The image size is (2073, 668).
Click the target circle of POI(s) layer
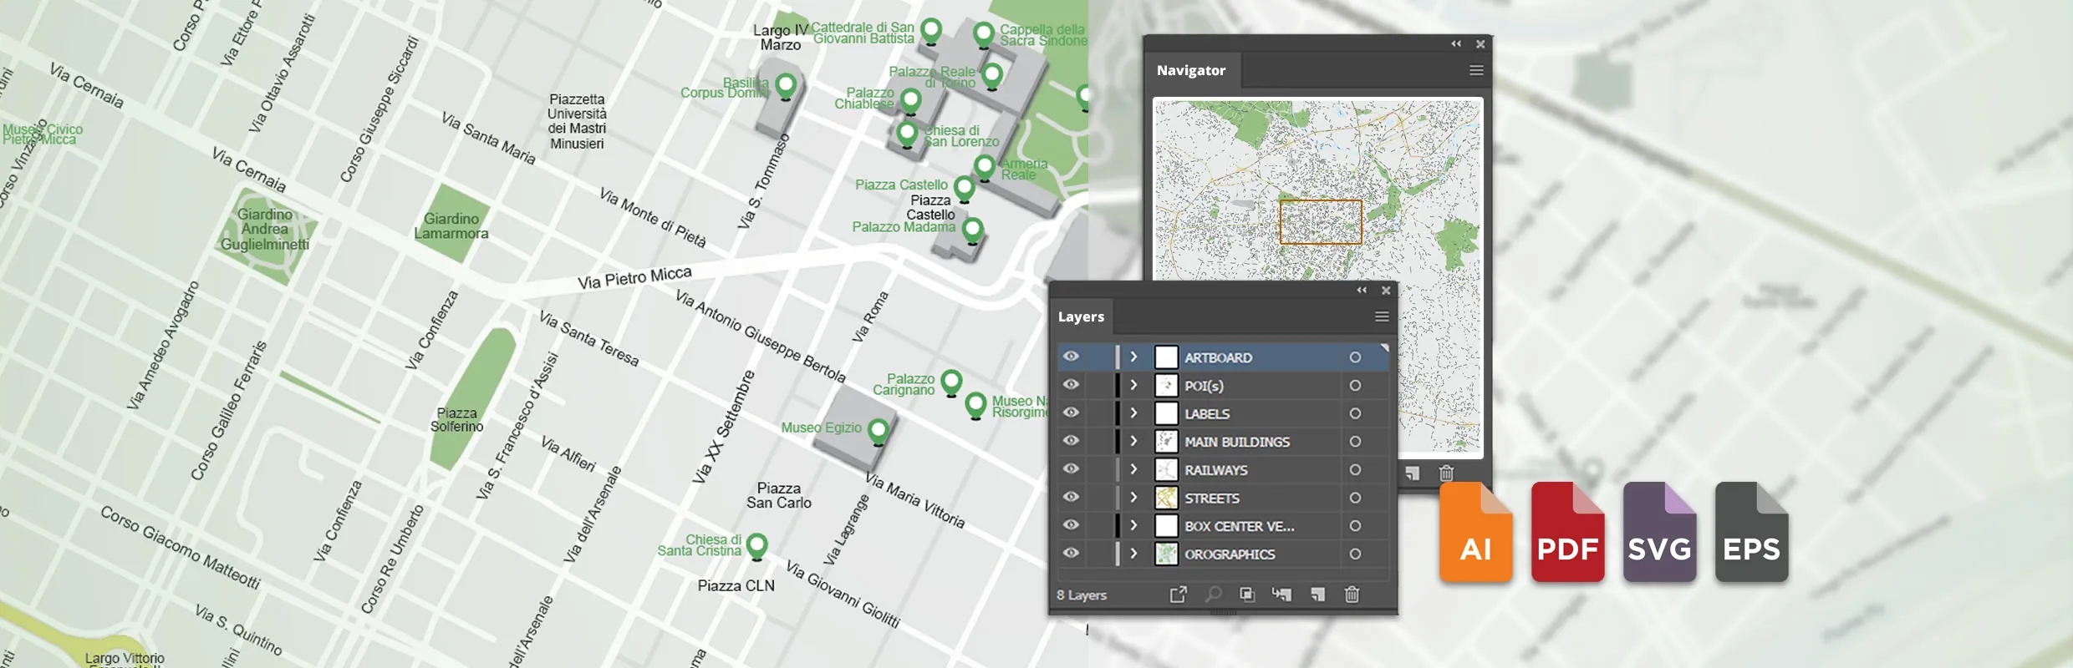[1355, 386]
